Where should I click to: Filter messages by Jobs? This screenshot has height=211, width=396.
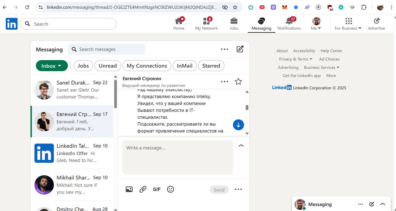[83, 66]
